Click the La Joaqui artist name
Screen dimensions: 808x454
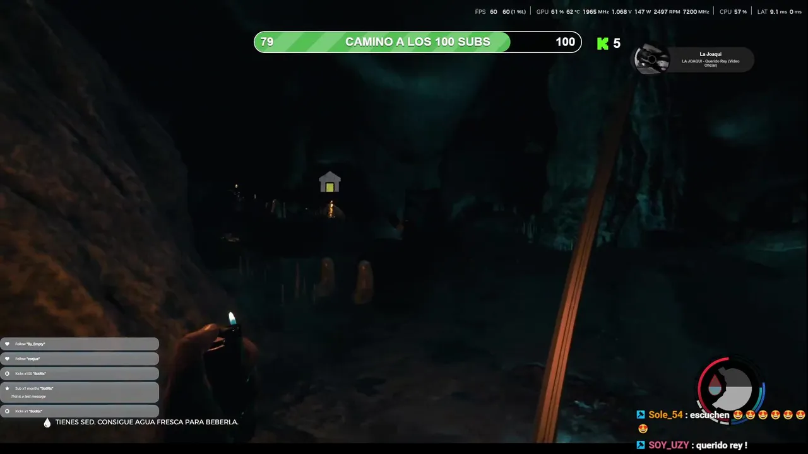(710, 54)
